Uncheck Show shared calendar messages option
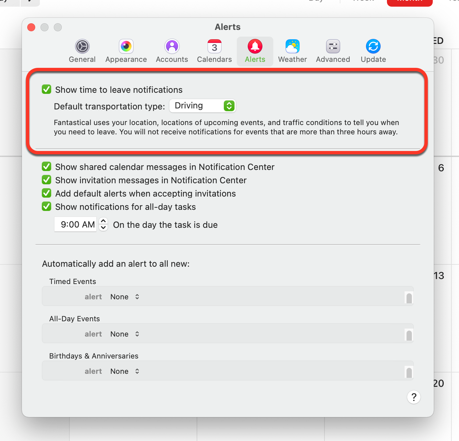This screenshot has width=459, height=441. pos(46,167)
